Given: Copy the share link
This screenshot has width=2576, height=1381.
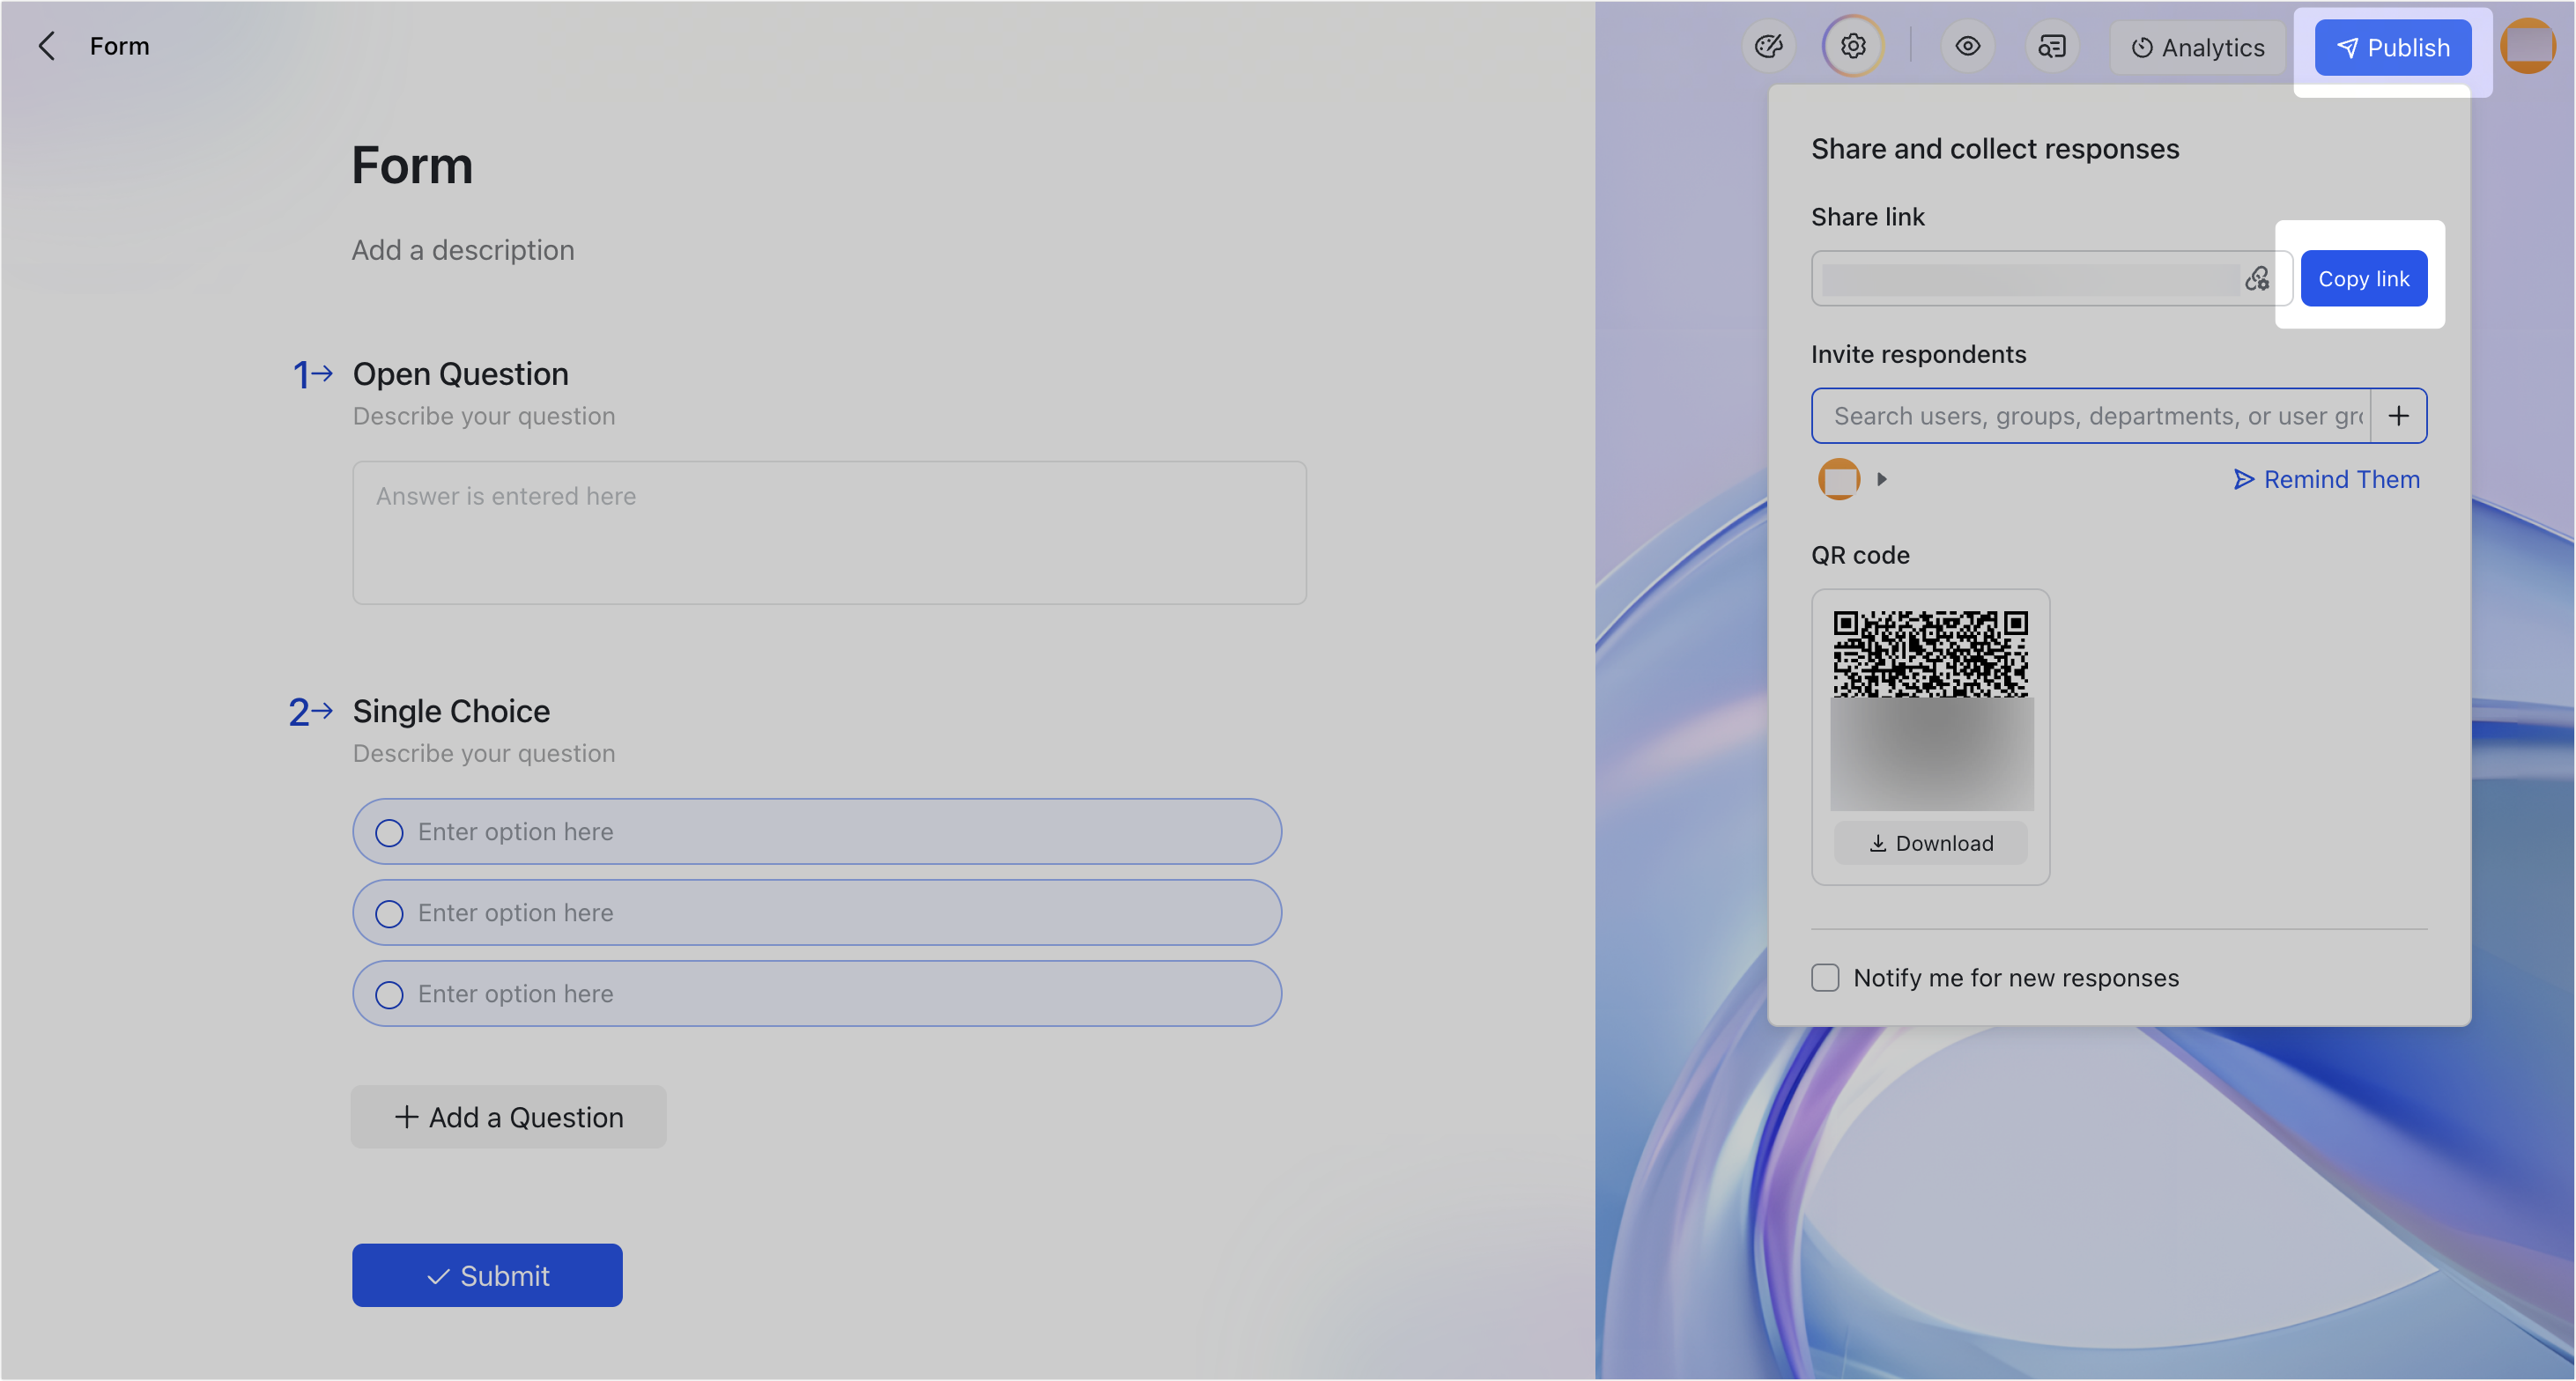Looking at the screenshot, I should point(2364,278).
